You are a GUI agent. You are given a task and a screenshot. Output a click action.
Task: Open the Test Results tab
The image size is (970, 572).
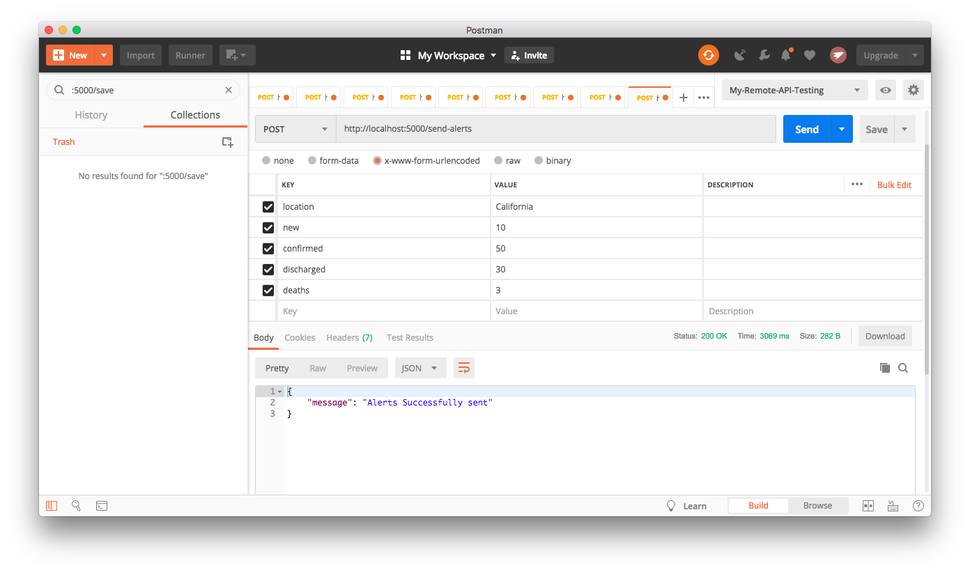point(410,337)
